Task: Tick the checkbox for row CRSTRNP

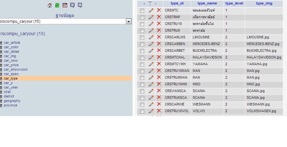Action: click(142, 17)
